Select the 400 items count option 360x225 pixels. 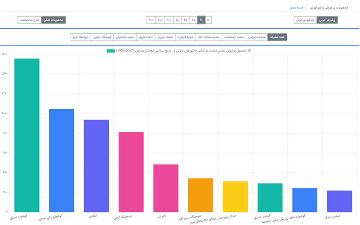(151, 20)
